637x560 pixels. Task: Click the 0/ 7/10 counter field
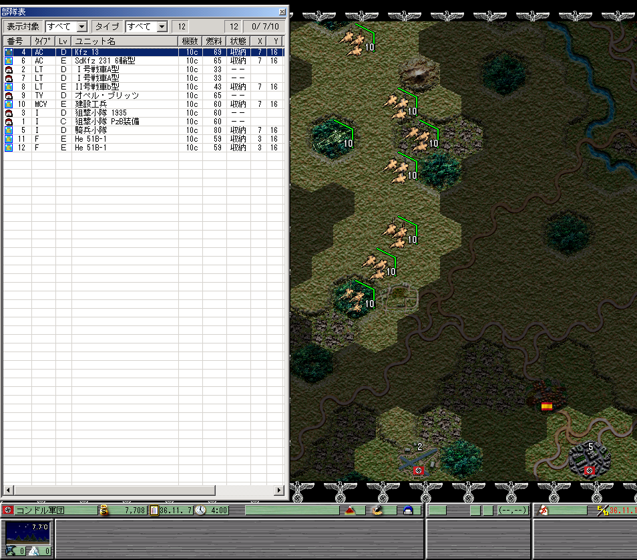click(265, 27)
